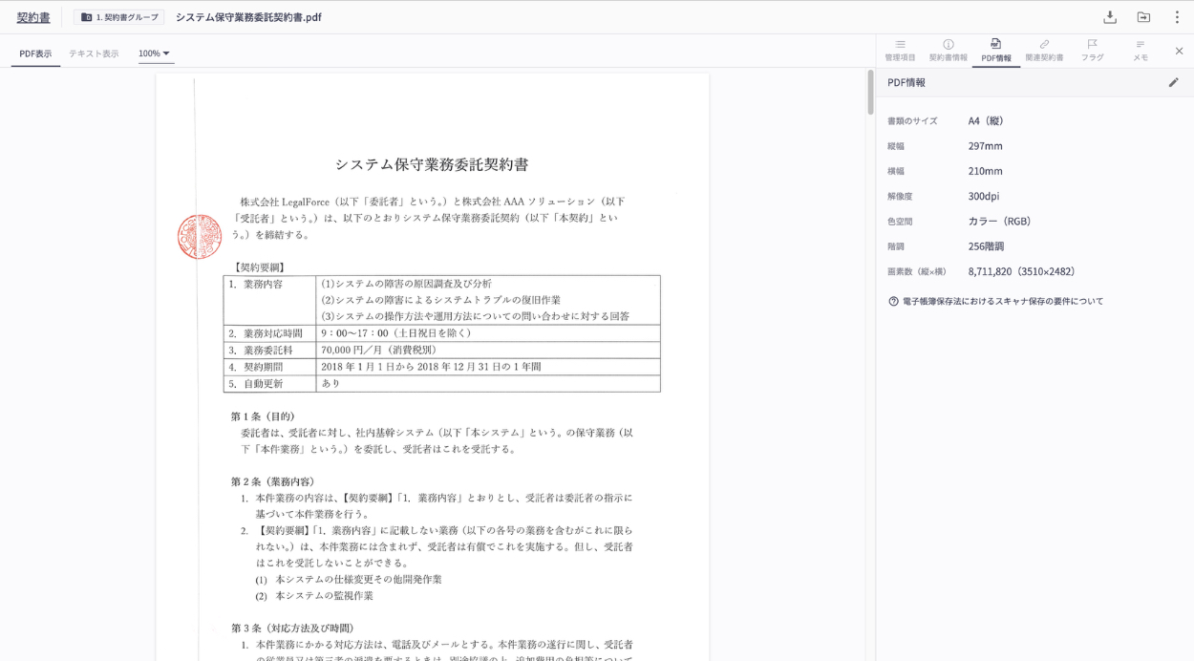Switch to the 契約書情報 tab

coord(948,51)
